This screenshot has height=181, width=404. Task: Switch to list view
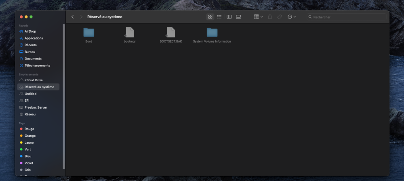[x=219, y=16]
